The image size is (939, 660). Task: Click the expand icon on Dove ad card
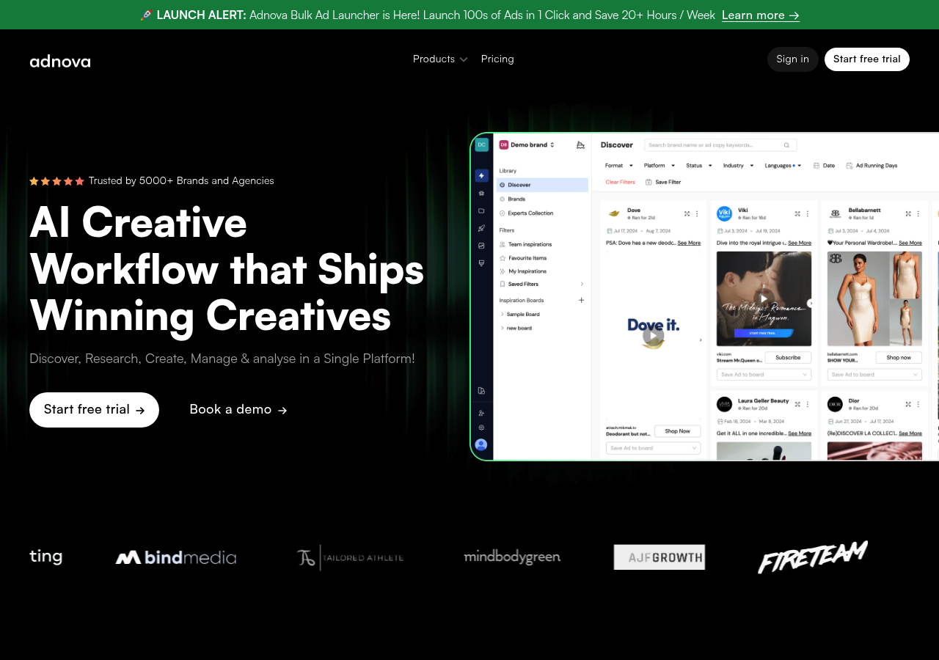(687, 214)
